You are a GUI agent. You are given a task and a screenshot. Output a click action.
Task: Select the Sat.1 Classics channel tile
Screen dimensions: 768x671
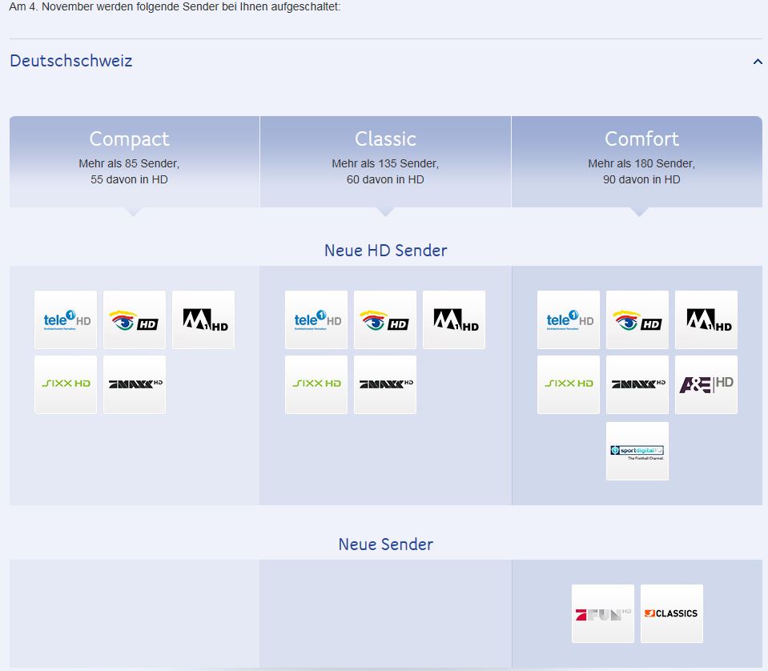click(672, 614)
